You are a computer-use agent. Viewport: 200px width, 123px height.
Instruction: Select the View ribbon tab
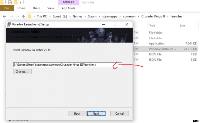point(51,8)
